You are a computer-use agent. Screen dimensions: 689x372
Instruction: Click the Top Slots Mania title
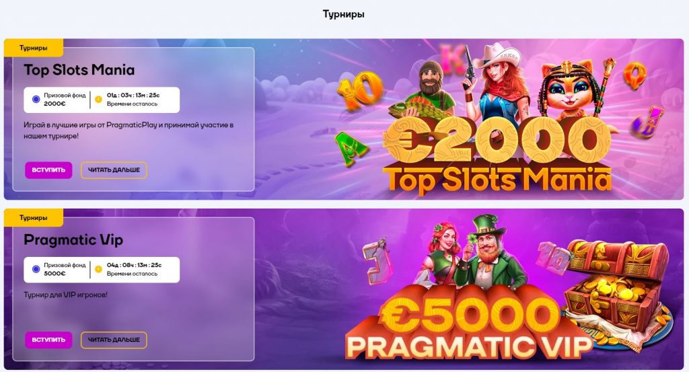coord(79,70)
